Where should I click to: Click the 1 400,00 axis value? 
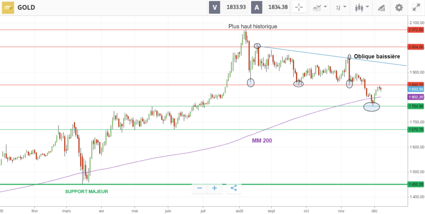coord(416,197)
